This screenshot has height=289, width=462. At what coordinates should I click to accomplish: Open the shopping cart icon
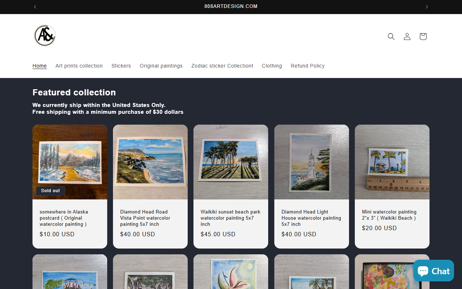click(423, 36)
